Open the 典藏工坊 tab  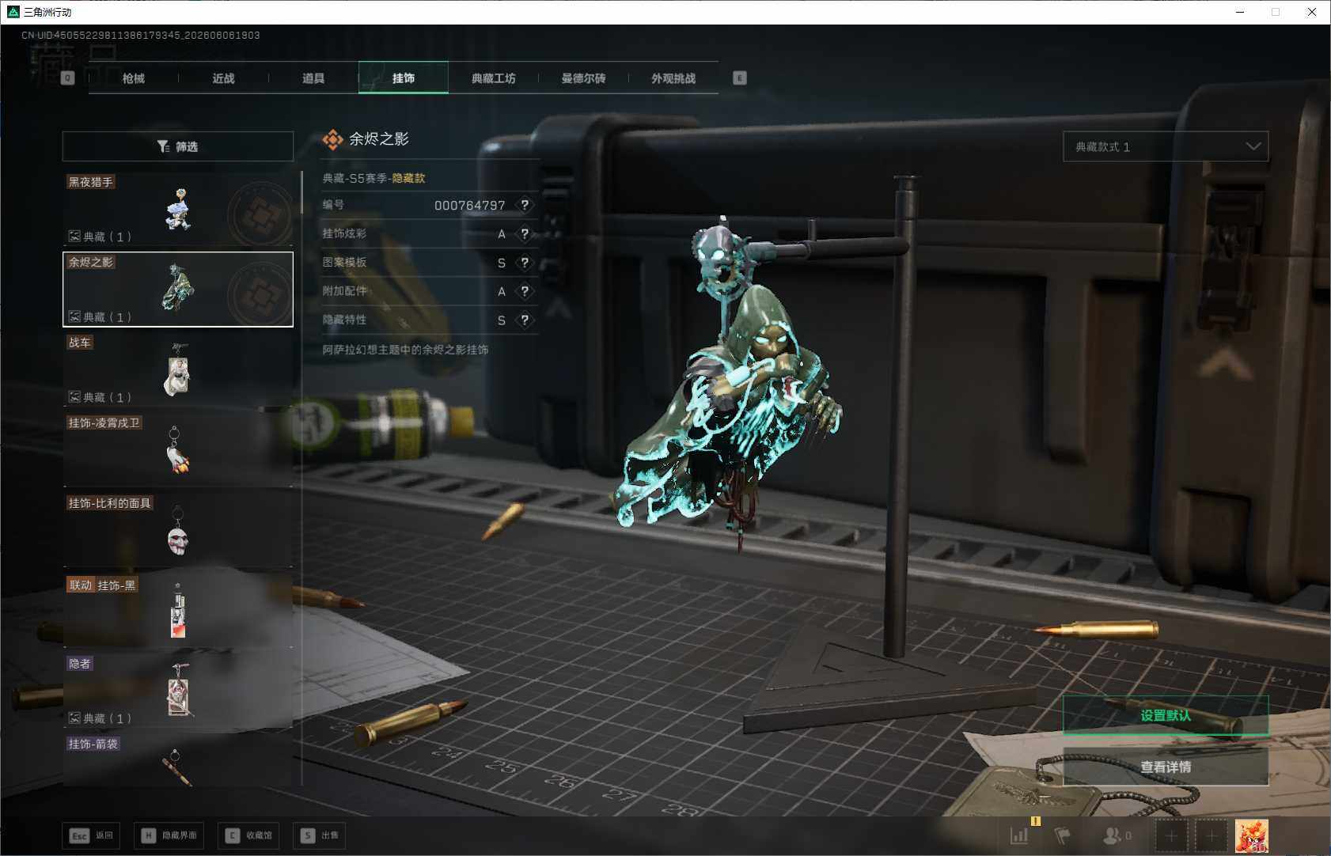coord(493,78)
